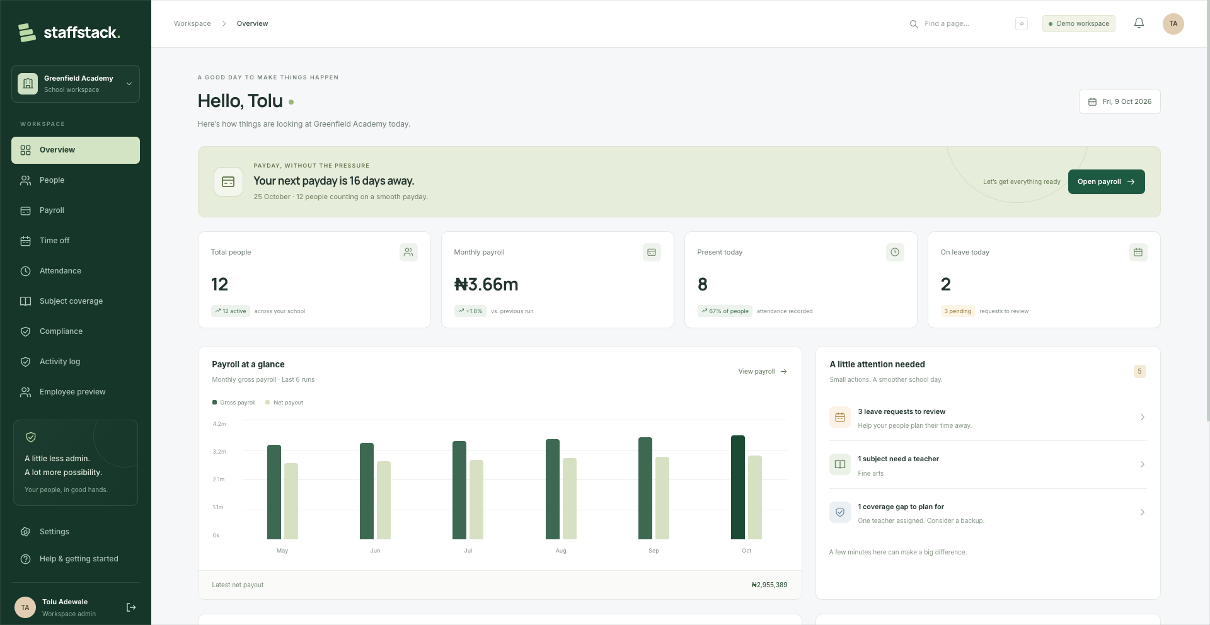1210x625 pixels.
Task: Open Compliance in the sidebar
Action: pyautogui.click(x=76, y=331)
